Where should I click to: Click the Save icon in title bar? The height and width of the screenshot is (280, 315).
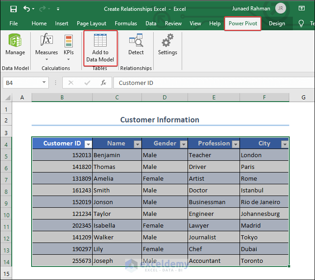click(x=14, y=9)
